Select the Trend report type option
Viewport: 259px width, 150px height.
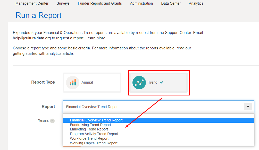pyautogui.click(x=158, y=82)
